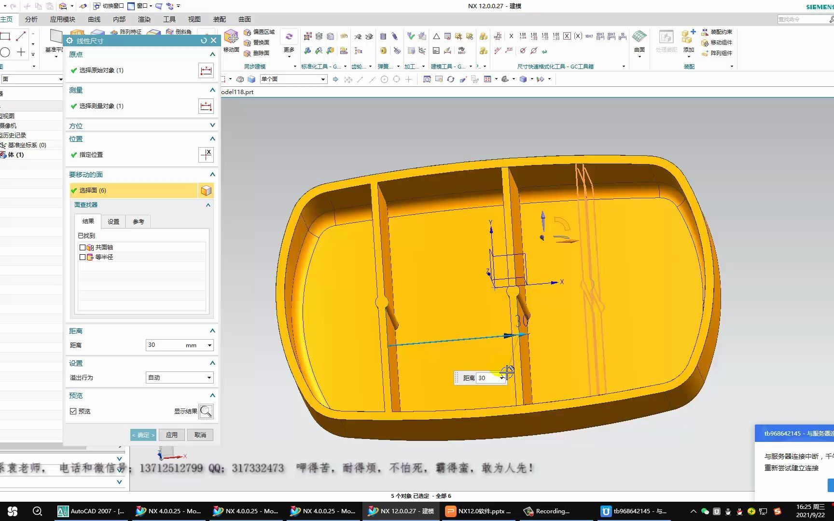Switch to the 分析 ribbon tab

30,19
